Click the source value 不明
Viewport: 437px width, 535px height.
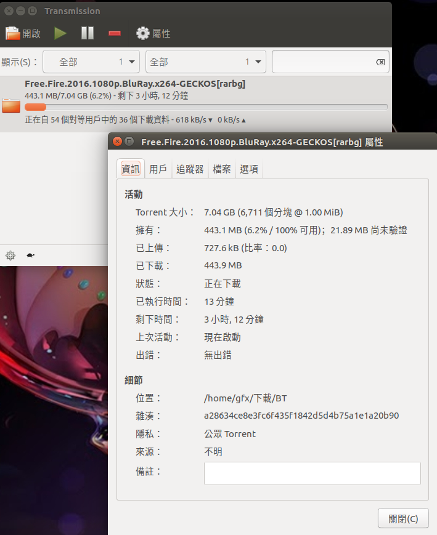click(x=213, y=452)
